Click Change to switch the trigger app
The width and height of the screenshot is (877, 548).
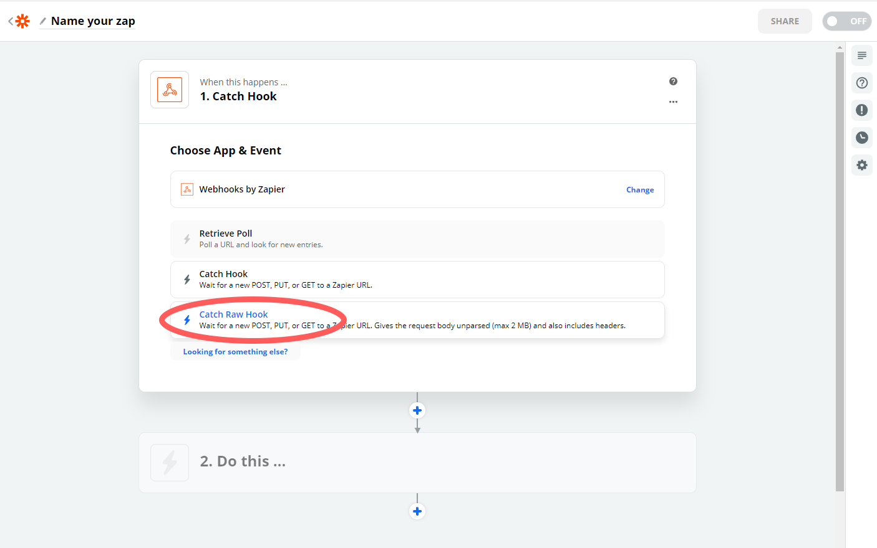coord(640,189)
